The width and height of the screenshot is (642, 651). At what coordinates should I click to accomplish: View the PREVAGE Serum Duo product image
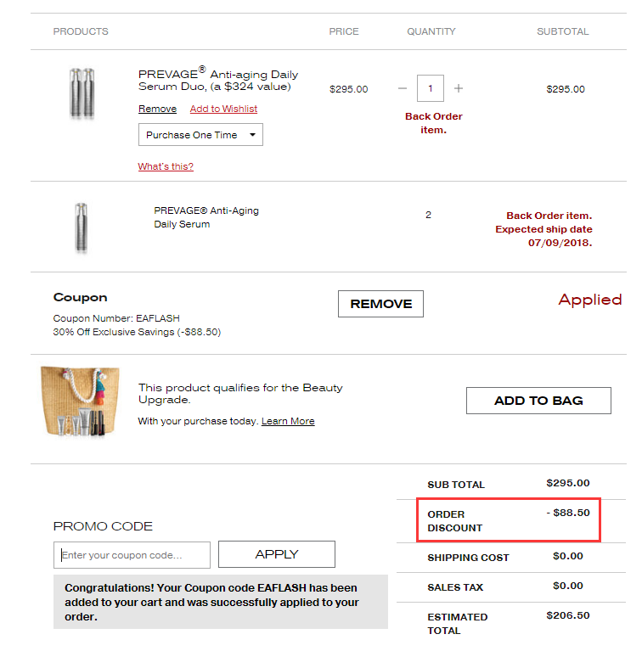[82, 93]
